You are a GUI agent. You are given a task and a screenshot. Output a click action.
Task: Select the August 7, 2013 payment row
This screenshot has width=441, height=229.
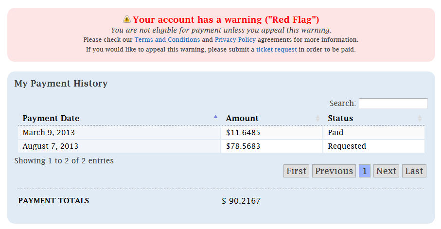[x=50, y=146]
